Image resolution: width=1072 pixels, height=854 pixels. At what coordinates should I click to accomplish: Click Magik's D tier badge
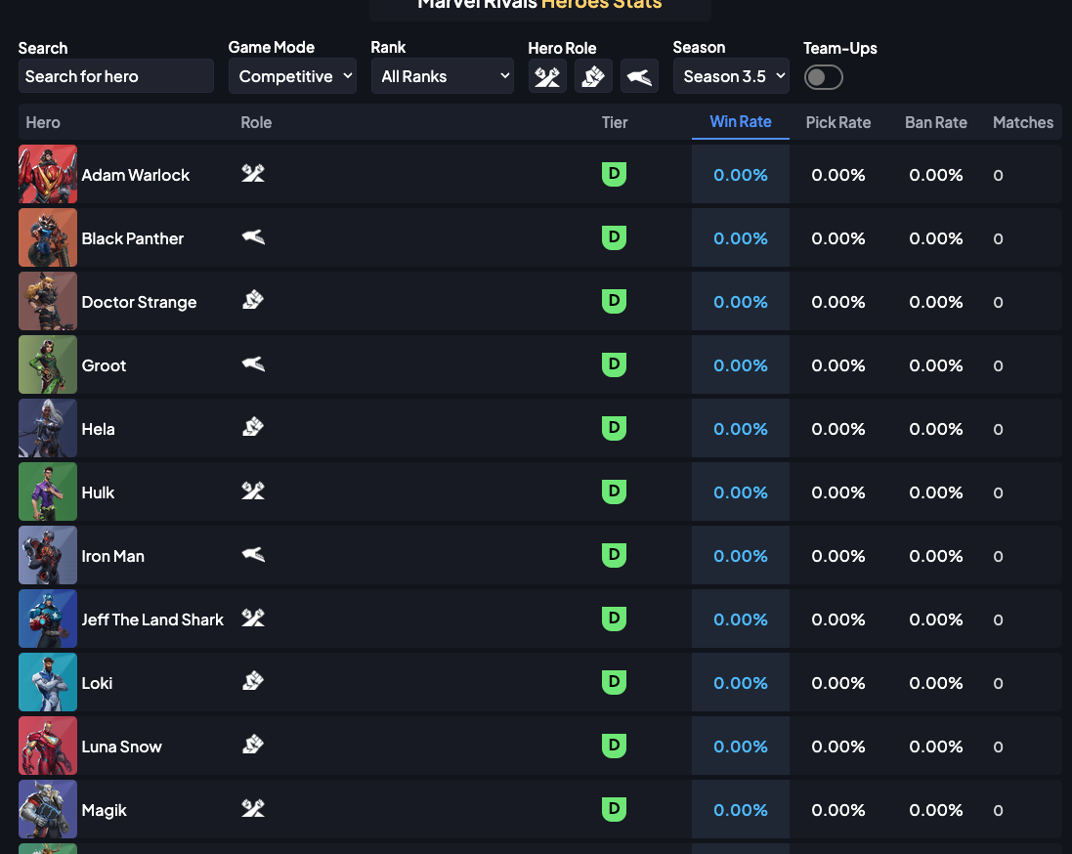(614, 810)
